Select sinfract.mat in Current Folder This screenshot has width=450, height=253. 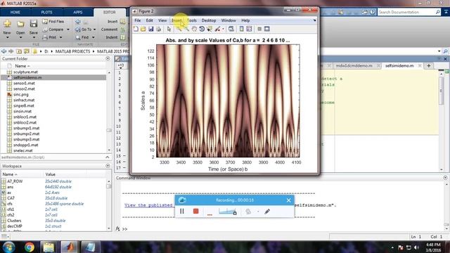coord(24,100)
